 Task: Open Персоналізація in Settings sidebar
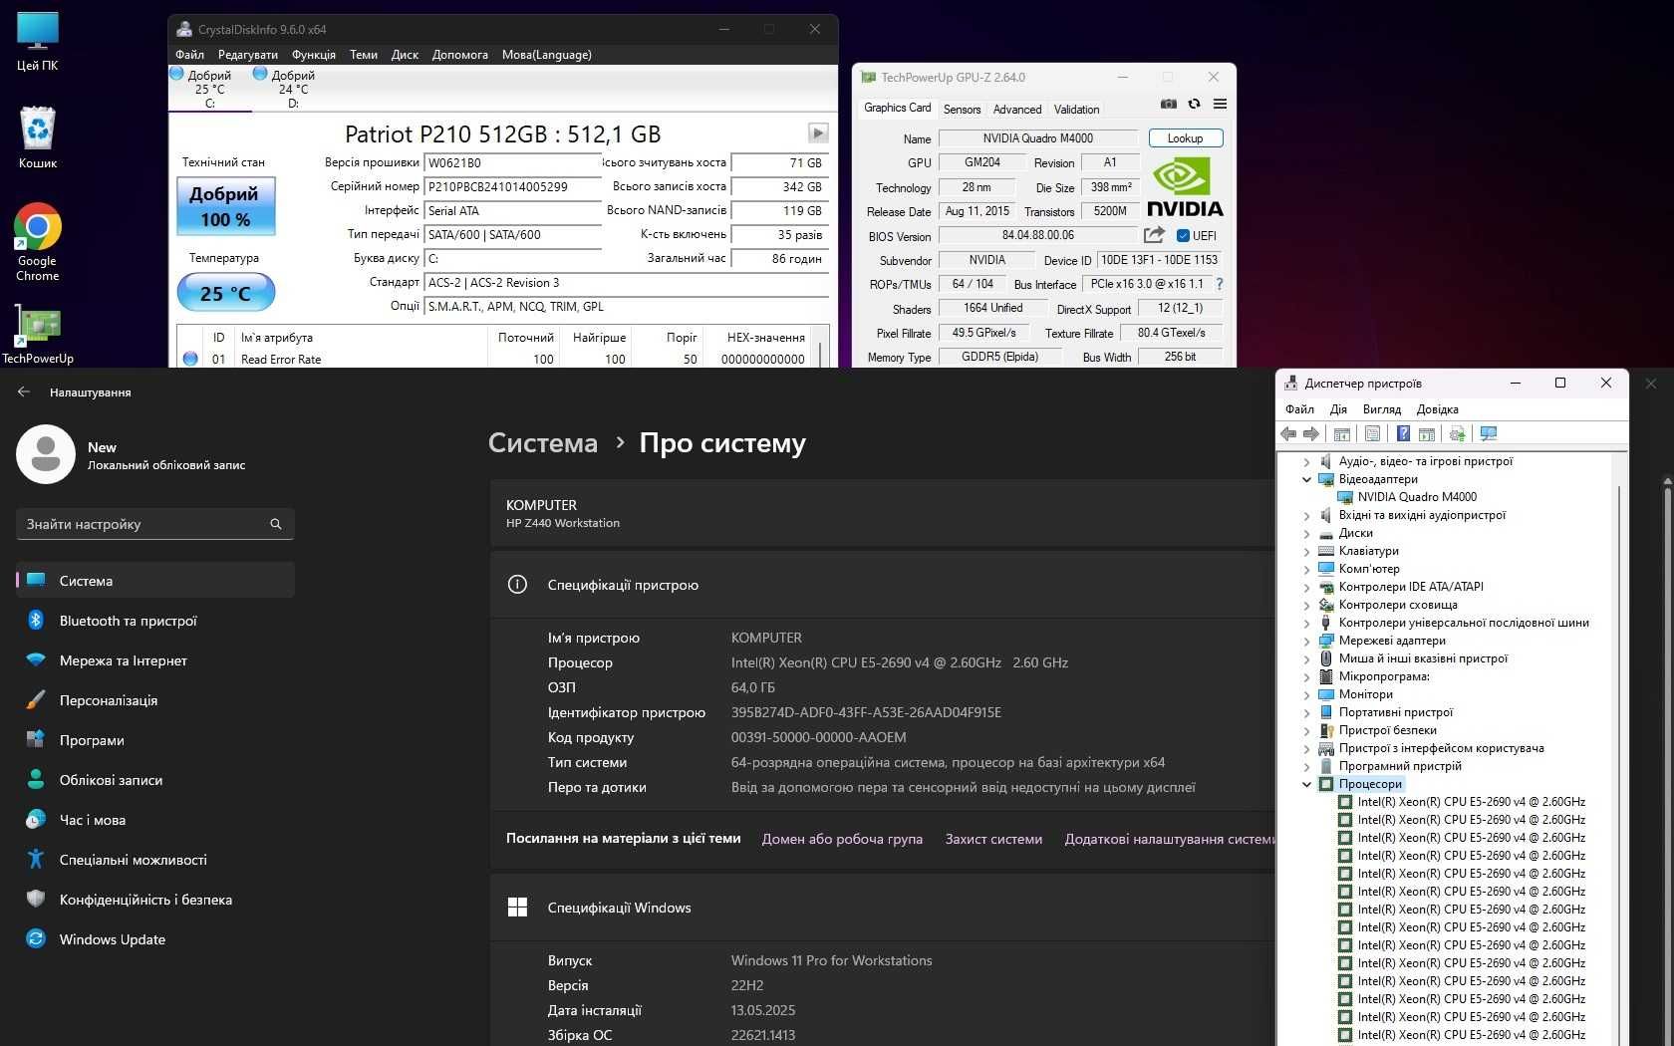tap(155, 700)
